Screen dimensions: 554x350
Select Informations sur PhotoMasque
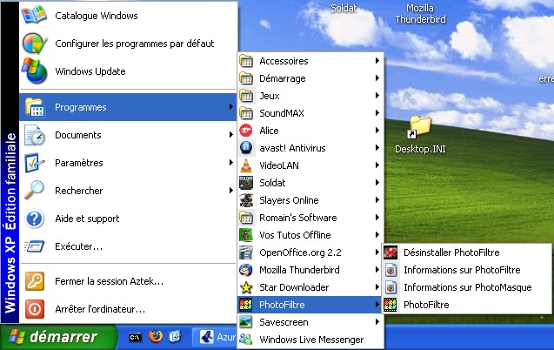pos(466,287)
